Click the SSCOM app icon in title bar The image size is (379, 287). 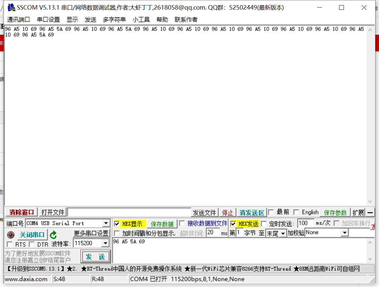(11, 7)
